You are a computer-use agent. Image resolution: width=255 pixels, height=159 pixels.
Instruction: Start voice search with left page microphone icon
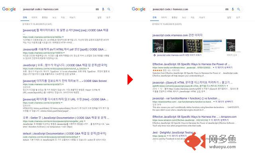pyautogui.click(x=103, y=9)
